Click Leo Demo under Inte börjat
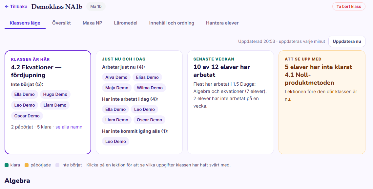Viewport: 373px width, 189px height. point(25,105)
